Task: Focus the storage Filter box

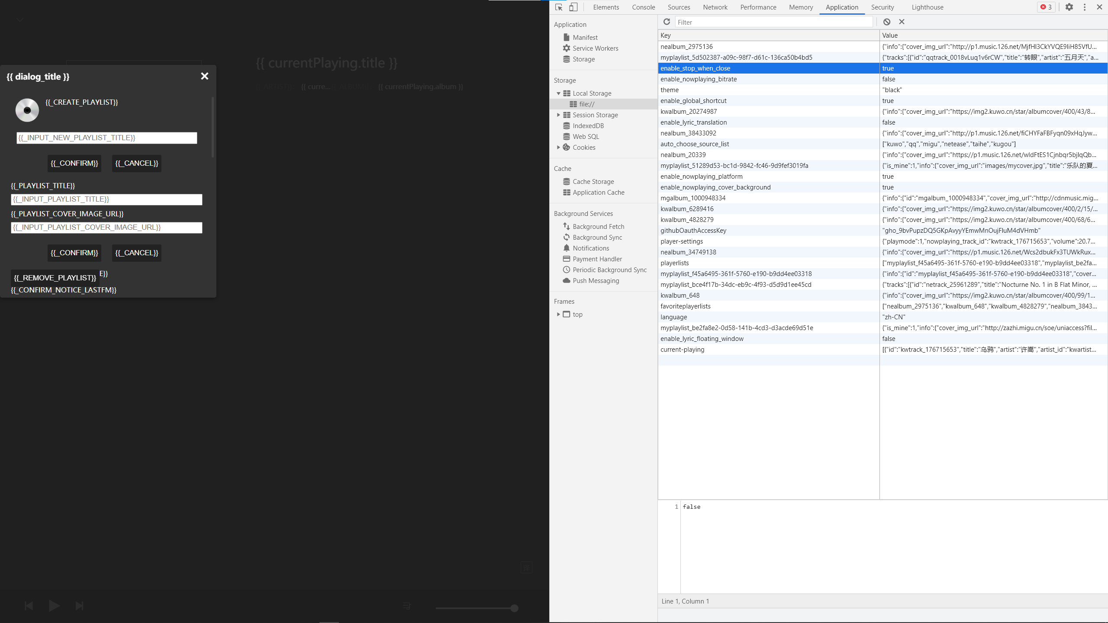Action: tap(773, 22)
